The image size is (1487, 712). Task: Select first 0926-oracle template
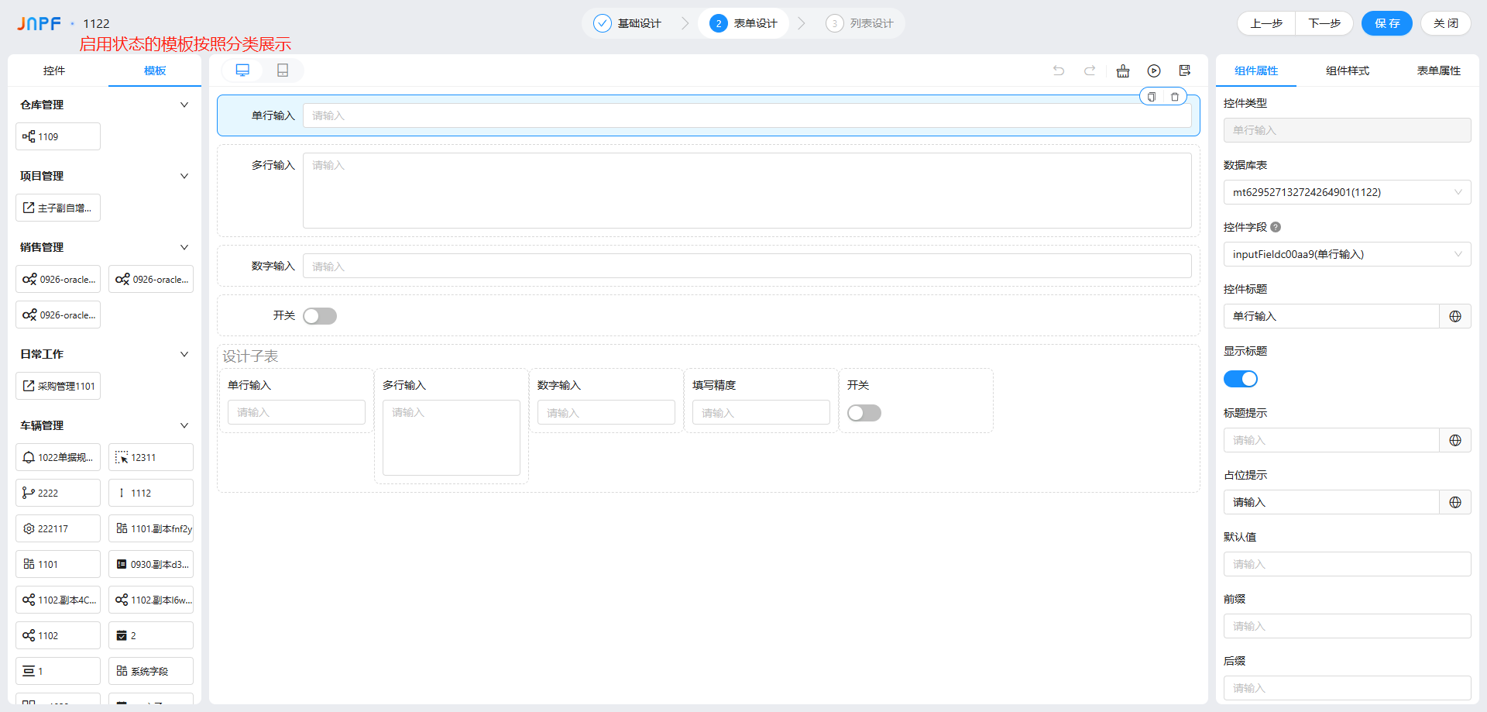(58, 279)
